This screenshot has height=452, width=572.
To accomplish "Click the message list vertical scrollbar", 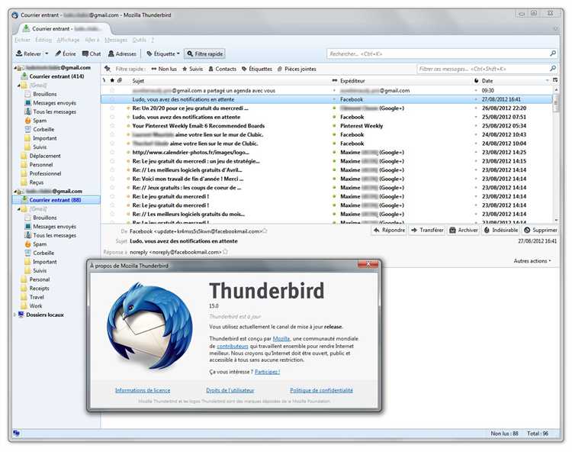I will pos(556,153).
